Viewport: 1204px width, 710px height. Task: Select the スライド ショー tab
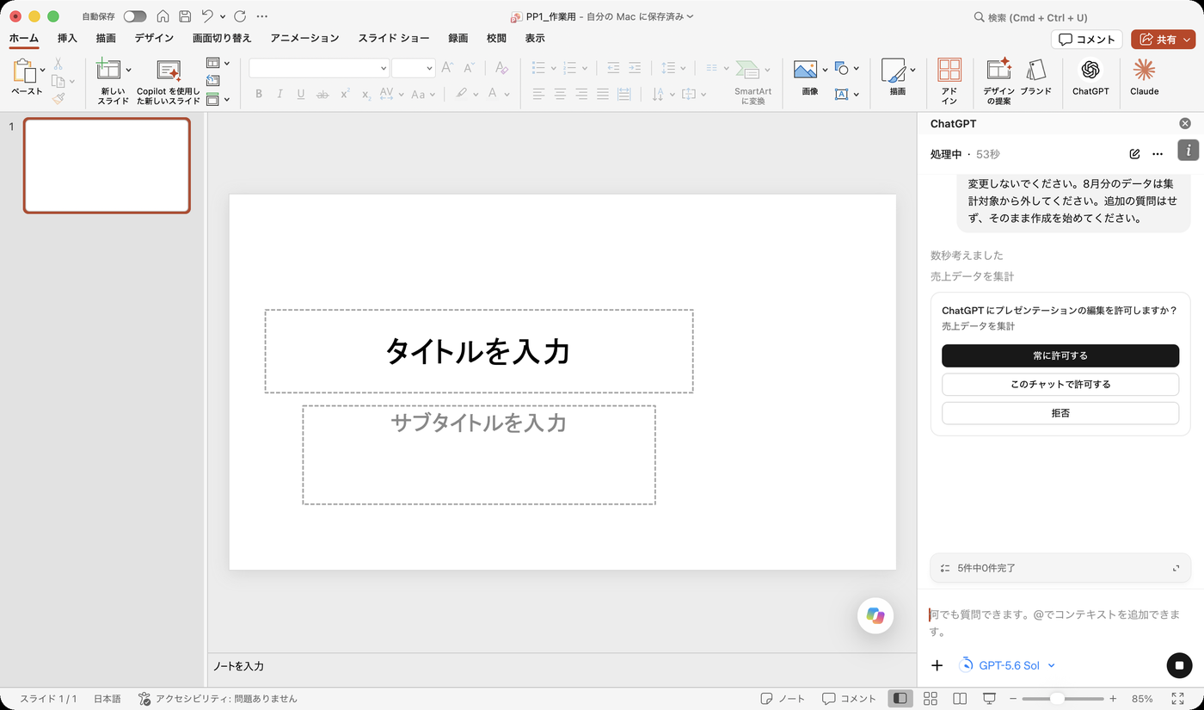(394, 38)
